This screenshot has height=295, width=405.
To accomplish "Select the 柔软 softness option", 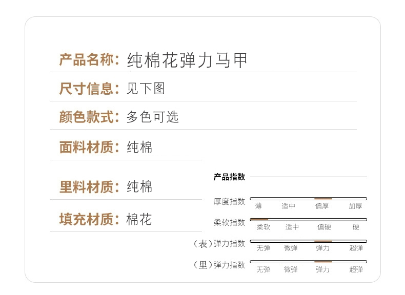I will [263, 227].
